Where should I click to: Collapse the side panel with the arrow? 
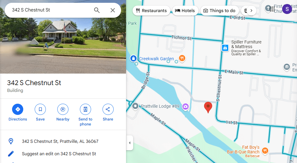pos(130,143)
